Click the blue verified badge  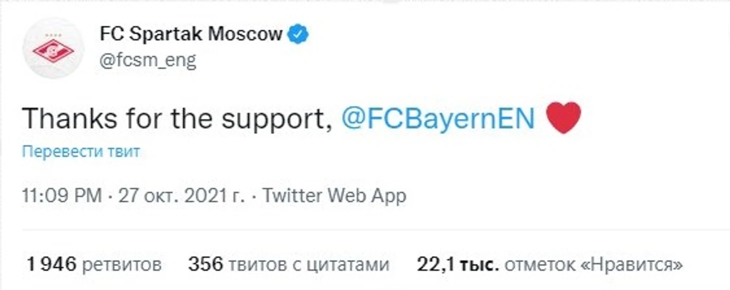click(299, 34)
